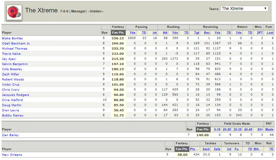Sort by Rushing Att column

(x=165, y=32)
